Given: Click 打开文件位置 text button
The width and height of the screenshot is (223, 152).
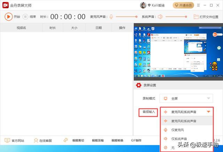Looking at the screenshot, I should point(209,17).
